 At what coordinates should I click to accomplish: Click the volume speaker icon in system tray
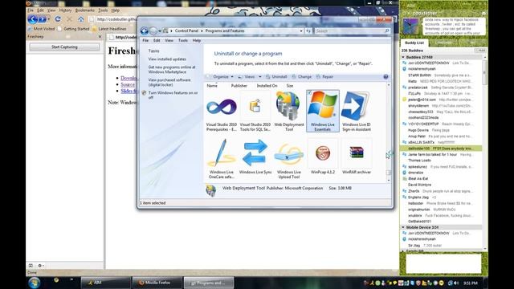coord(456,283)
